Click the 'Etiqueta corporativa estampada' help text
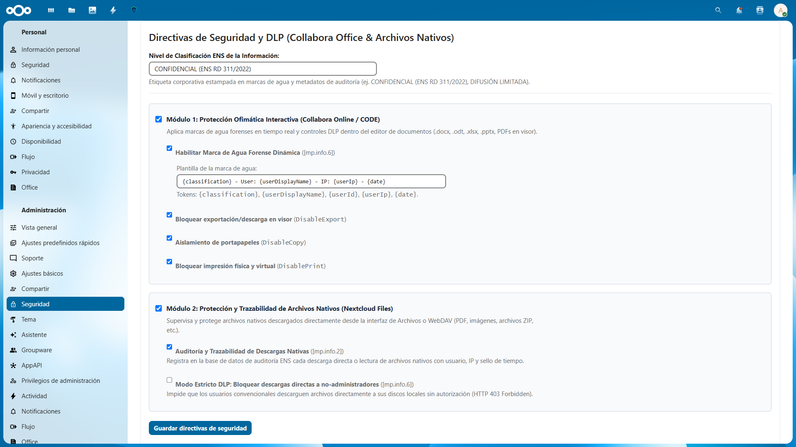 point(339,82)
